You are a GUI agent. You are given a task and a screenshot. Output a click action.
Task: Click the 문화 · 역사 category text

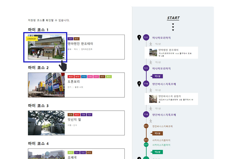click(x=73, y=49)
